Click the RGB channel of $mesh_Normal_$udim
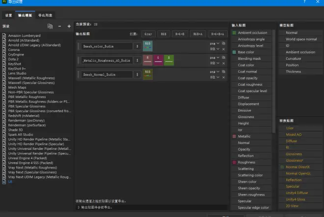324x217 pixels. [148, 74]
